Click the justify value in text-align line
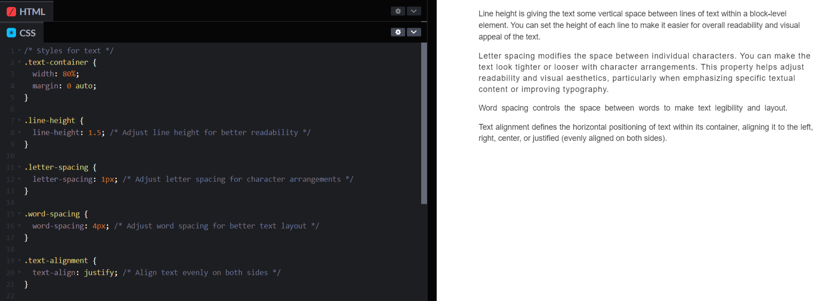This screenshot has width=833, height=301. [x=99, y=273]
